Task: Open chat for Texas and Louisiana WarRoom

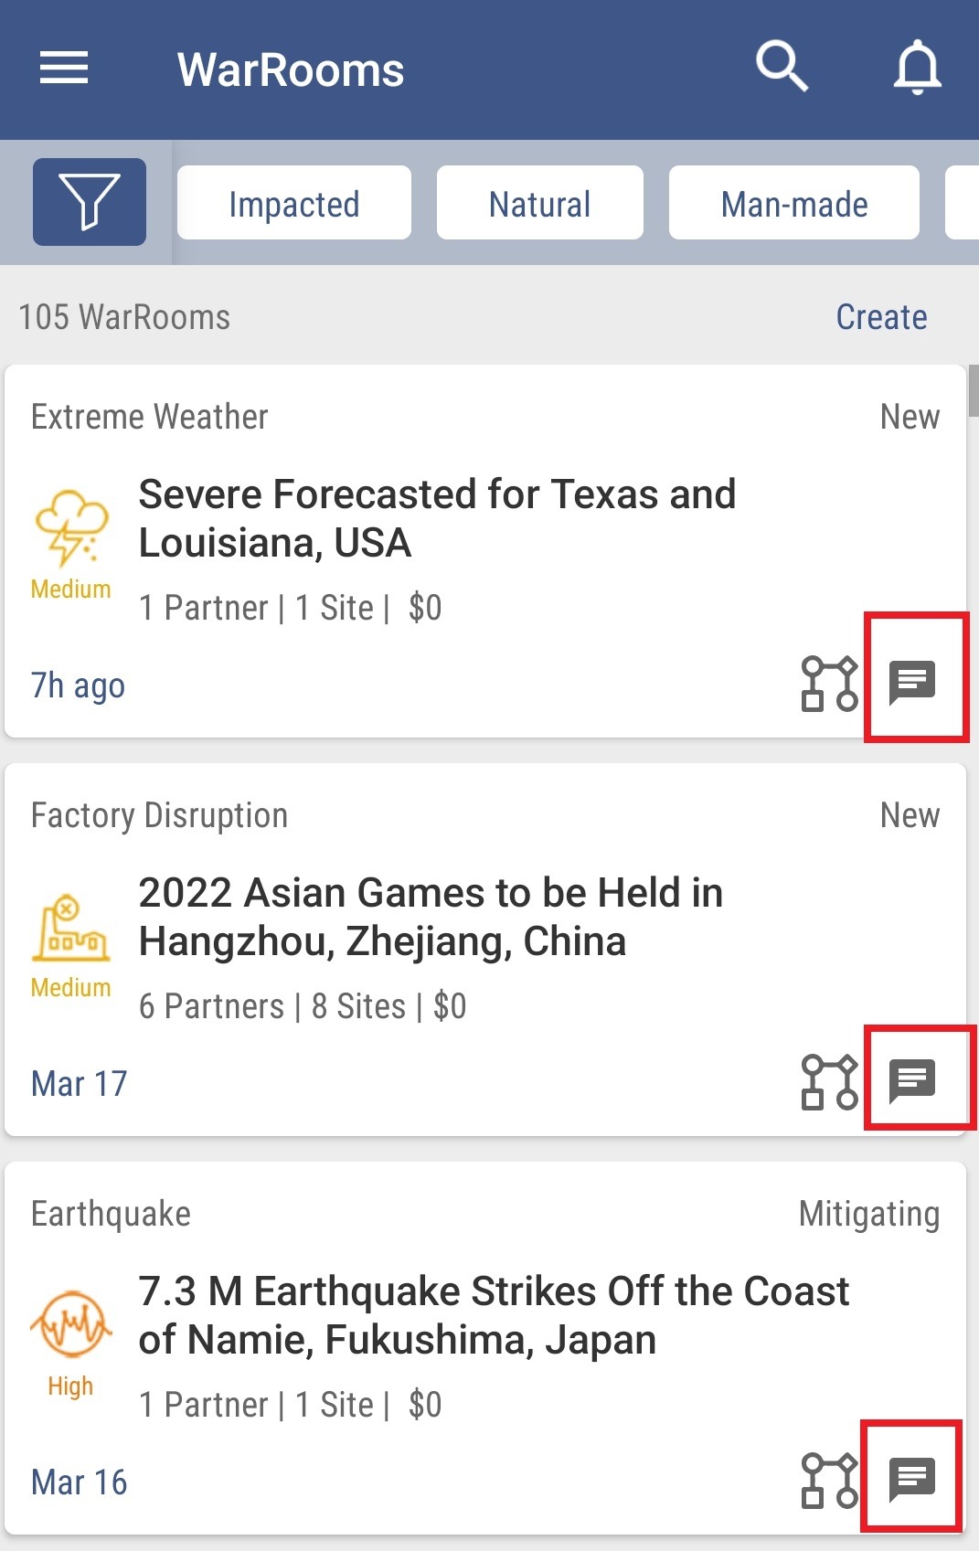Action: (x=912, y=682)
